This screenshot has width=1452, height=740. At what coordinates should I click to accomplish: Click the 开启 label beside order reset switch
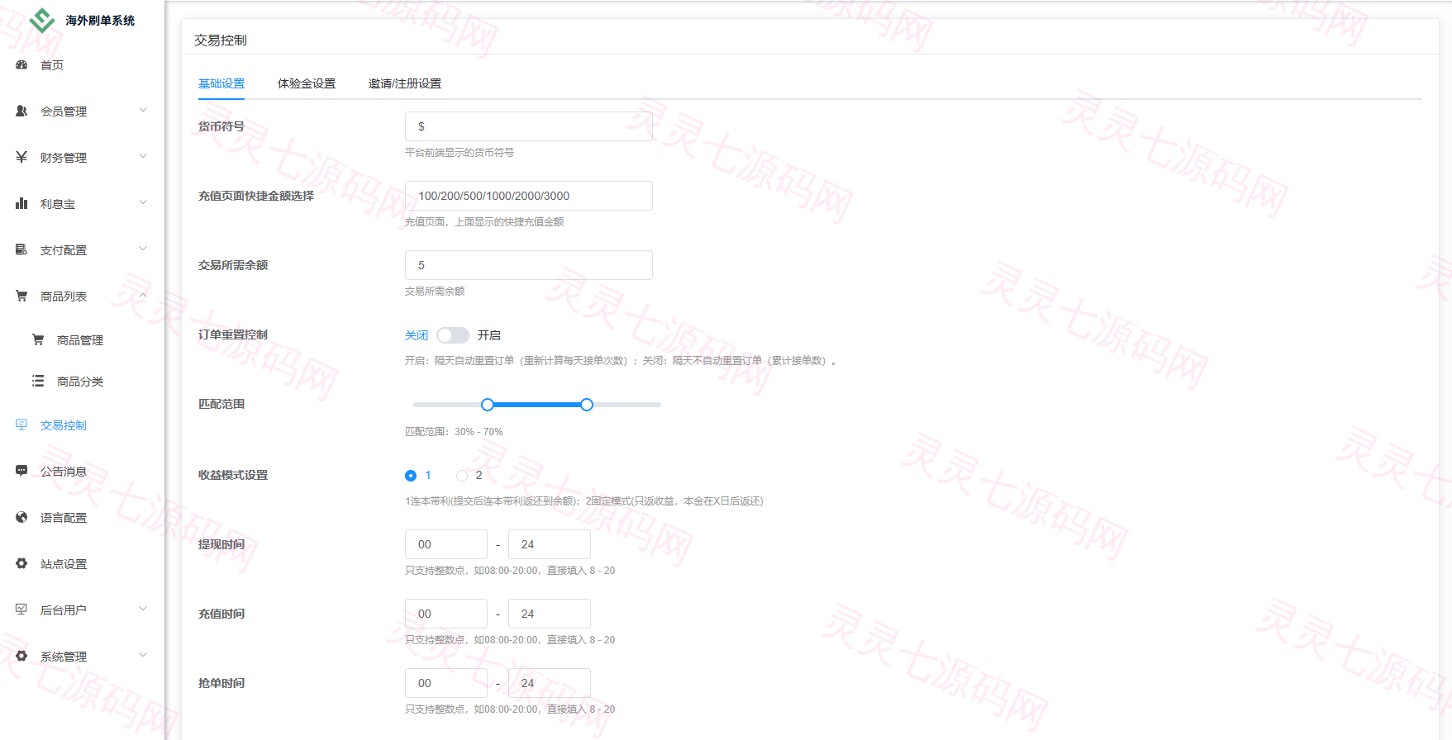489,335
